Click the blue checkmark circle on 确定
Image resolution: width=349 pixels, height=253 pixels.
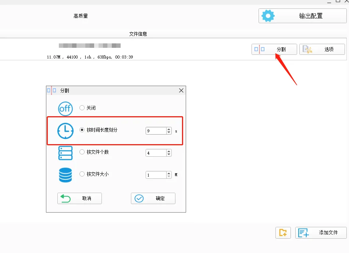[x=139, y=199]
